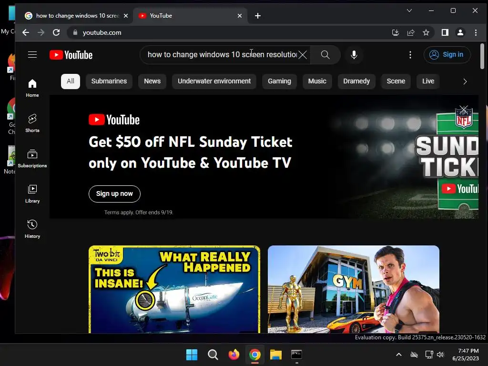
Task: Click the Sign in button
Action: 447,55
